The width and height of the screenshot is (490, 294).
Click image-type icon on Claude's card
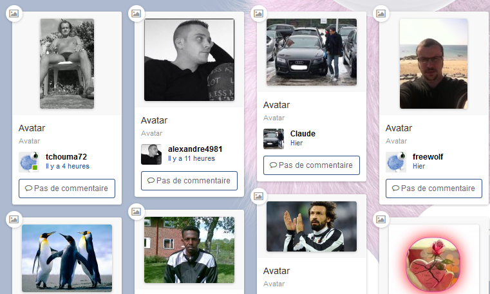258,14
